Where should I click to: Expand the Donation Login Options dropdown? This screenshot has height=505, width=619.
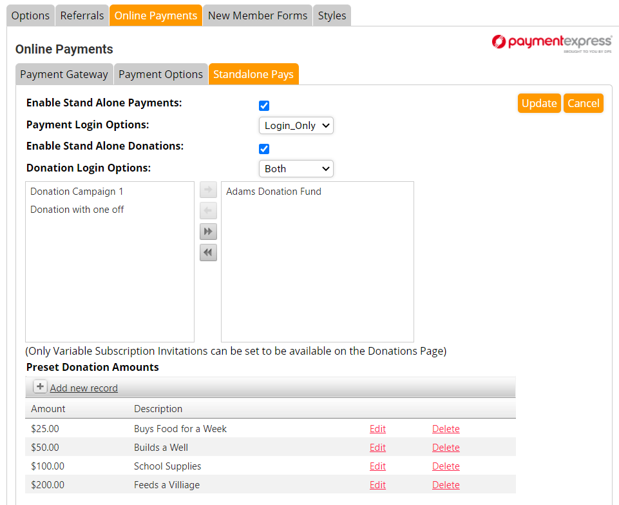tap(296, 168)
